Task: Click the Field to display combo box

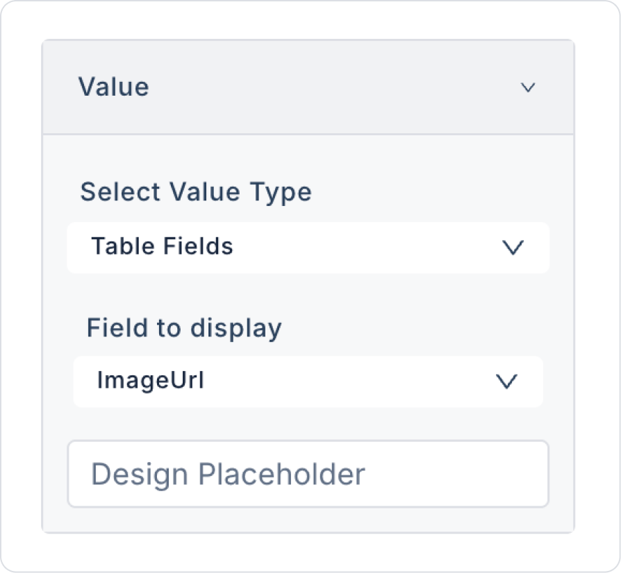Action: pos(308,381)
